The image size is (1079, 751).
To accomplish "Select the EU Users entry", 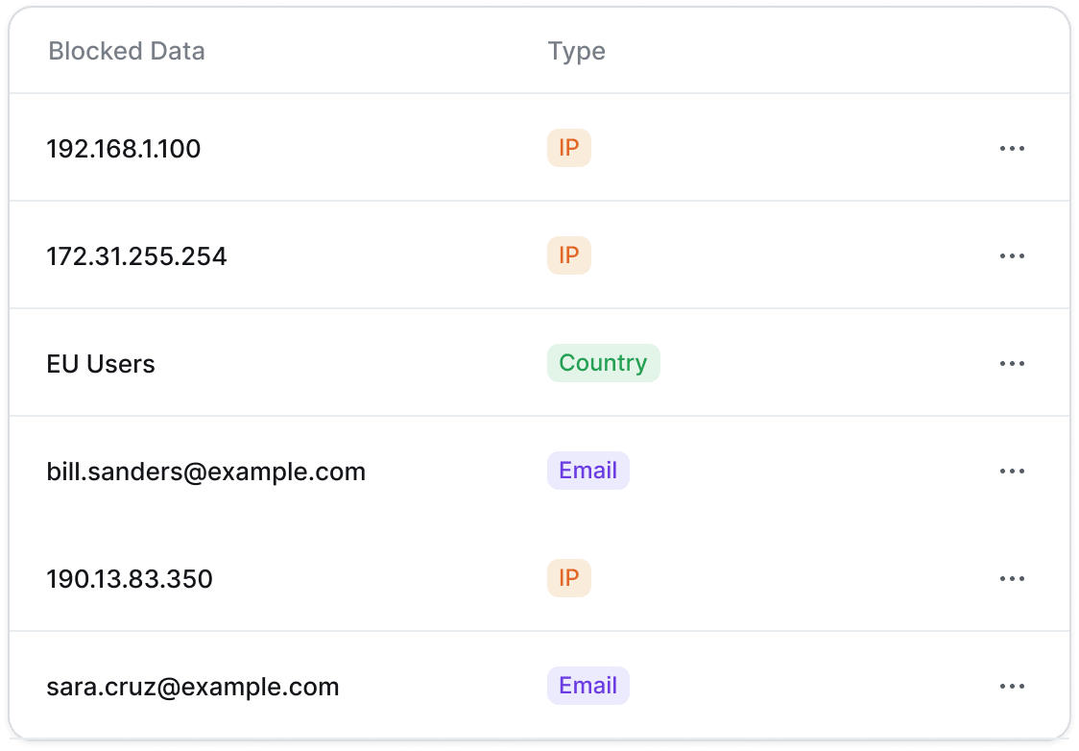I will 101,363.
